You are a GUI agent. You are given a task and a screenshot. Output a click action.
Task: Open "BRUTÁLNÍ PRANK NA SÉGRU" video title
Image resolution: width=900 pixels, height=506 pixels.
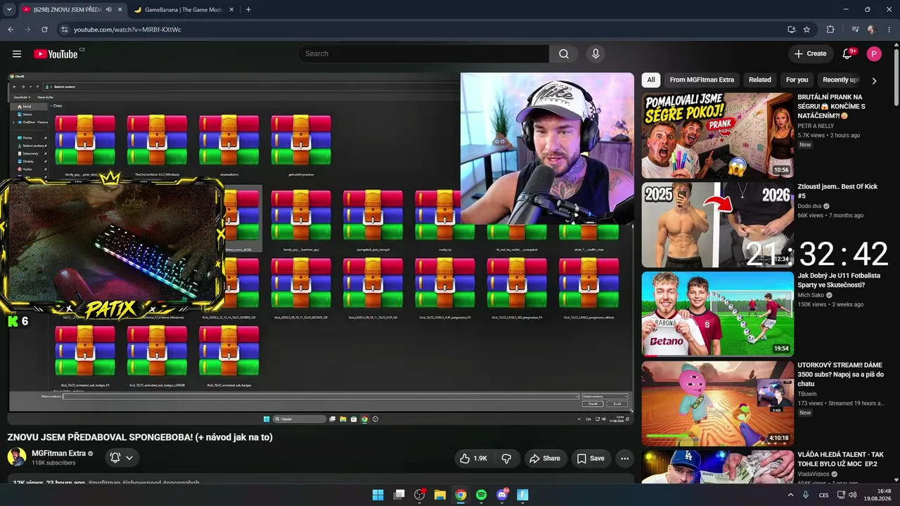831,107
